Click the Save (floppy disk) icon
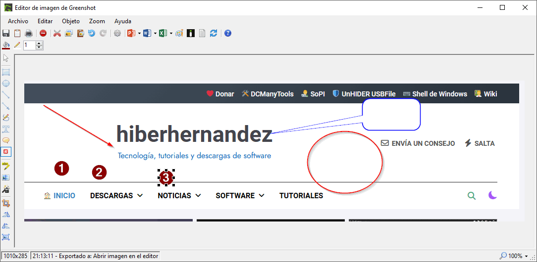 [x=6, y=33]
